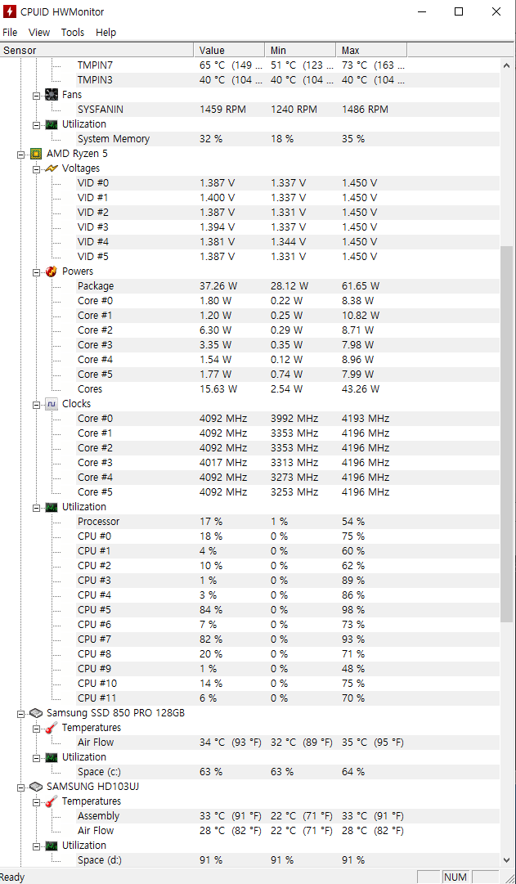Viewport: 516px width, 884px height.
Task: Select the Powers flame icon
Action: pos(52,271)
